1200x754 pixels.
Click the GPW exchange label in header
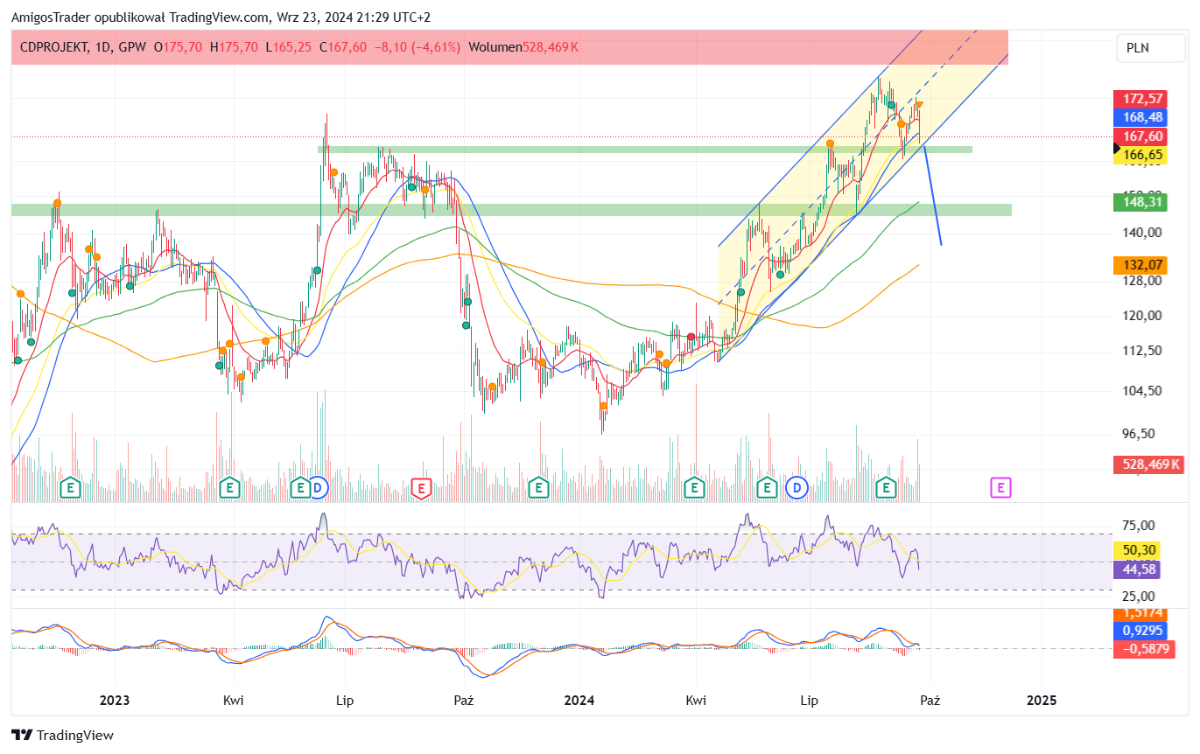tap(132, 47)
